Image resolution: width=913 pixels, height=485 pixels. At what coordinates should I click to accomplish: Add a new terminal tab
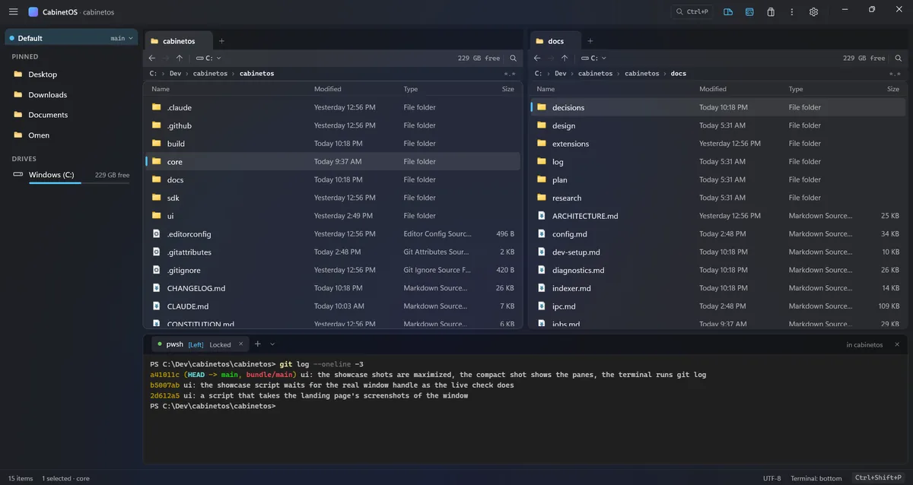pos(258,344)
